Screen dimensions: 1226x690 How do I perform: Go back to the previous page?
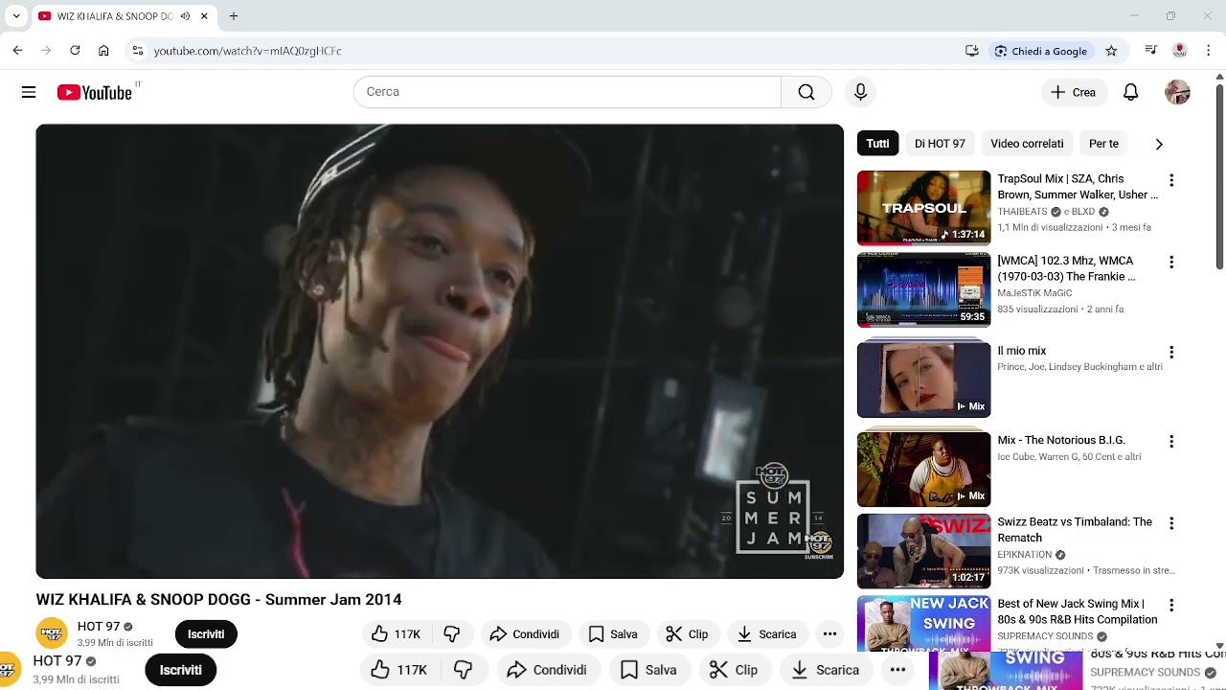click(x=17, y=51)
